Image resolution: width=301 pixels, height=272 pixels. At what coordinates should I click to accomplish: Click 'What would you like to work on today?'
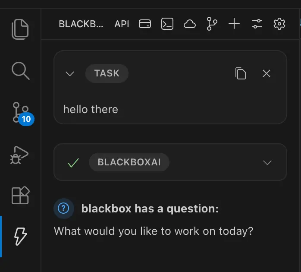click(154, 231)
